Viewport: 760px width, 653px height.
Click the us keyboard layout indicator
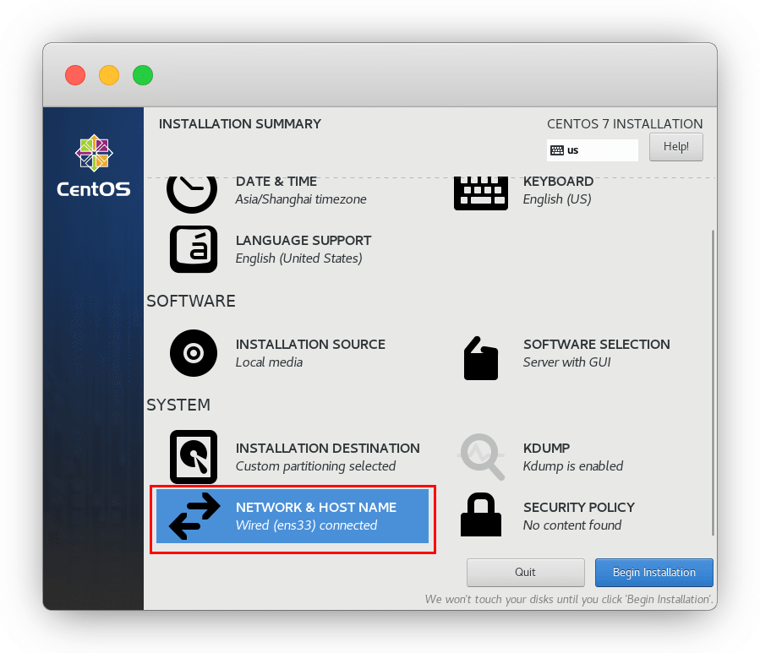592,150
